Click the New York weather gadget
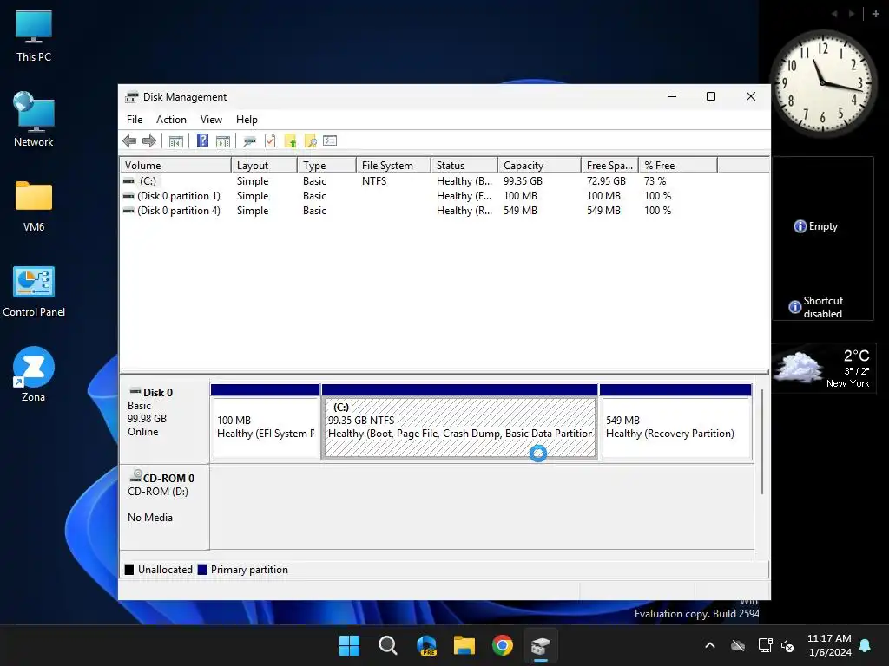The image size is (889, 666). [823, 369]
